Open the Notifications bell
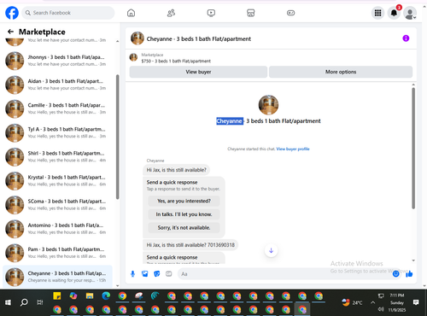 click(x=394, y=13)
